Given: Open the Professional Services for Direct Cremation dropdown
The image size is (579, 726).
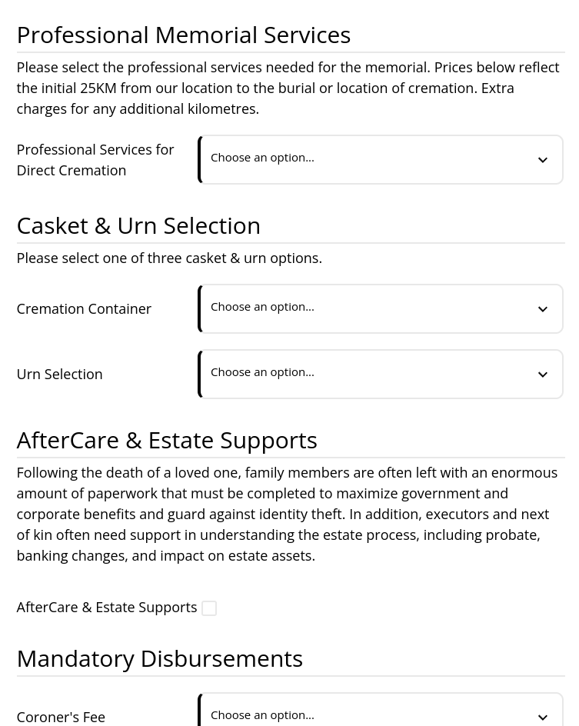Looking at the screenshot, I should click(x=381, y=160).
